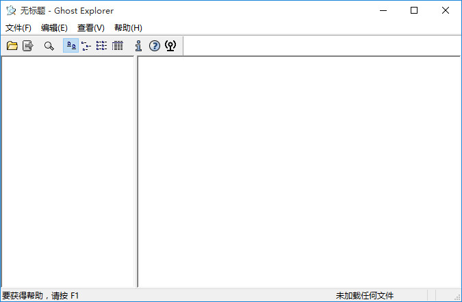The width and height of the screenshot is (462, 302).
Task: Expand the 查看(V) menu
Action: point(91,28)
